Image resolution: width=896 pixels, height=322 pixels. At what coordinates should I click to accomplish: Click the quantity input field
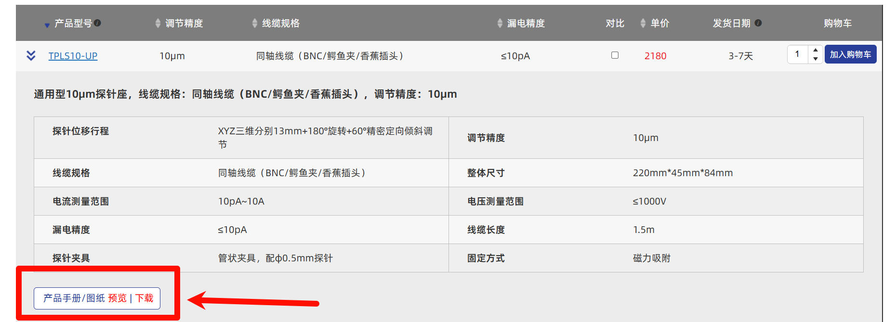point(798,54)
